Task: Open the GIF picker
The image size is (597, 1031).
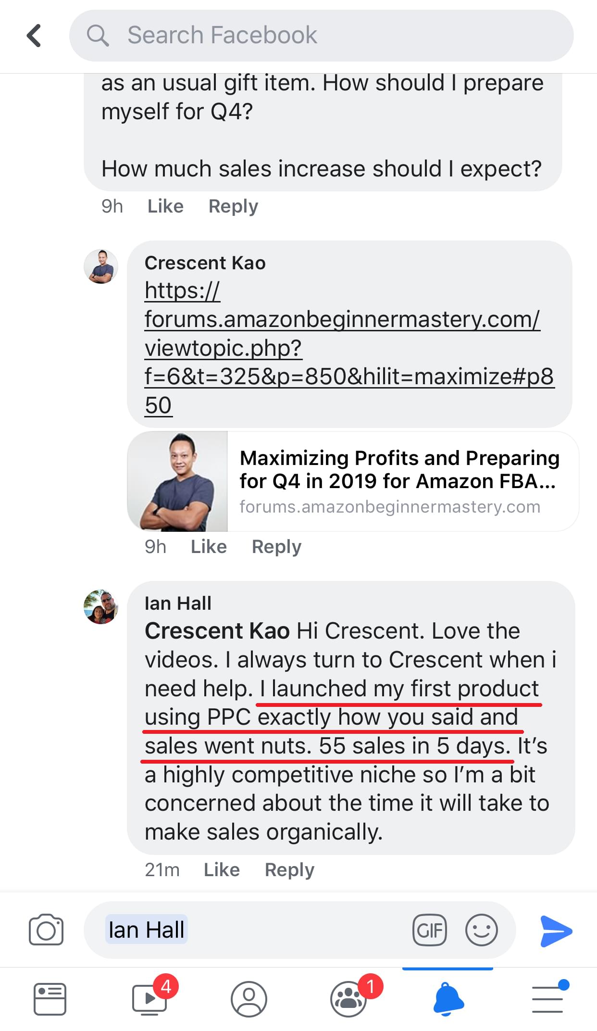Action: 429,930
